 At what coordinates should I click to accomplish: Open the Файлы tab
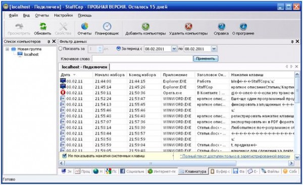(270, 171)
